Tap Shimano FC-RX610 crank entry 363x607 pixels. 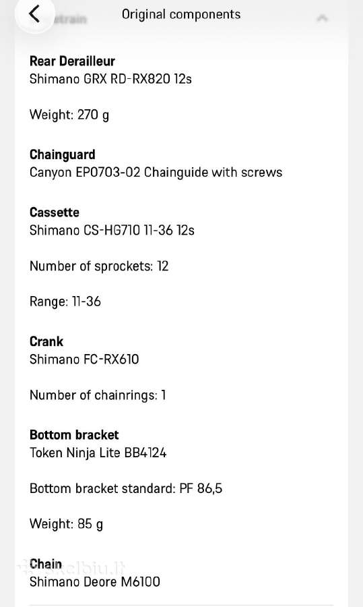pos(84,359)
